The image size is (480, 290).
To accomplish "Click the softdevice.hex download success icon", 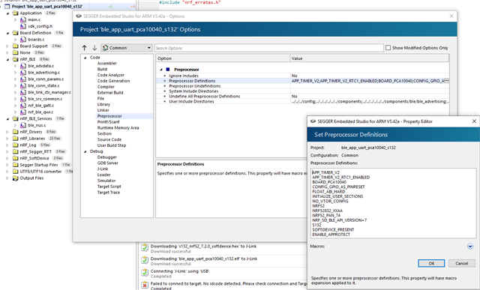I will (145, 247).
